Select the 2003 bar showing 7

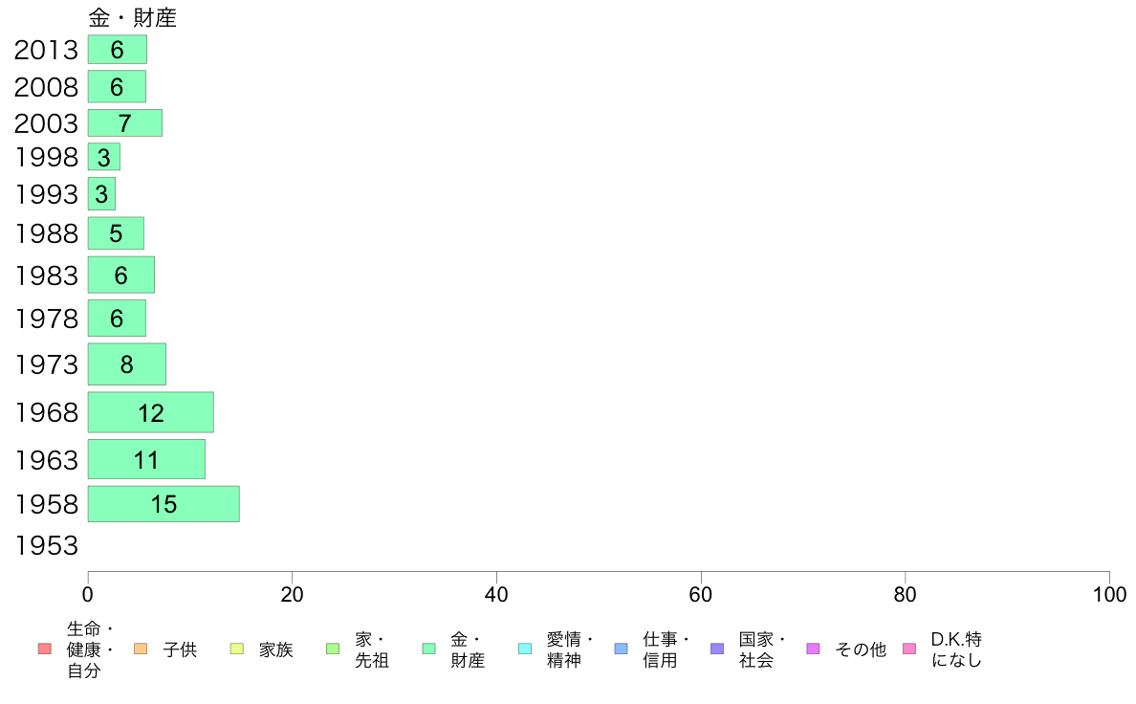point(125,123)
